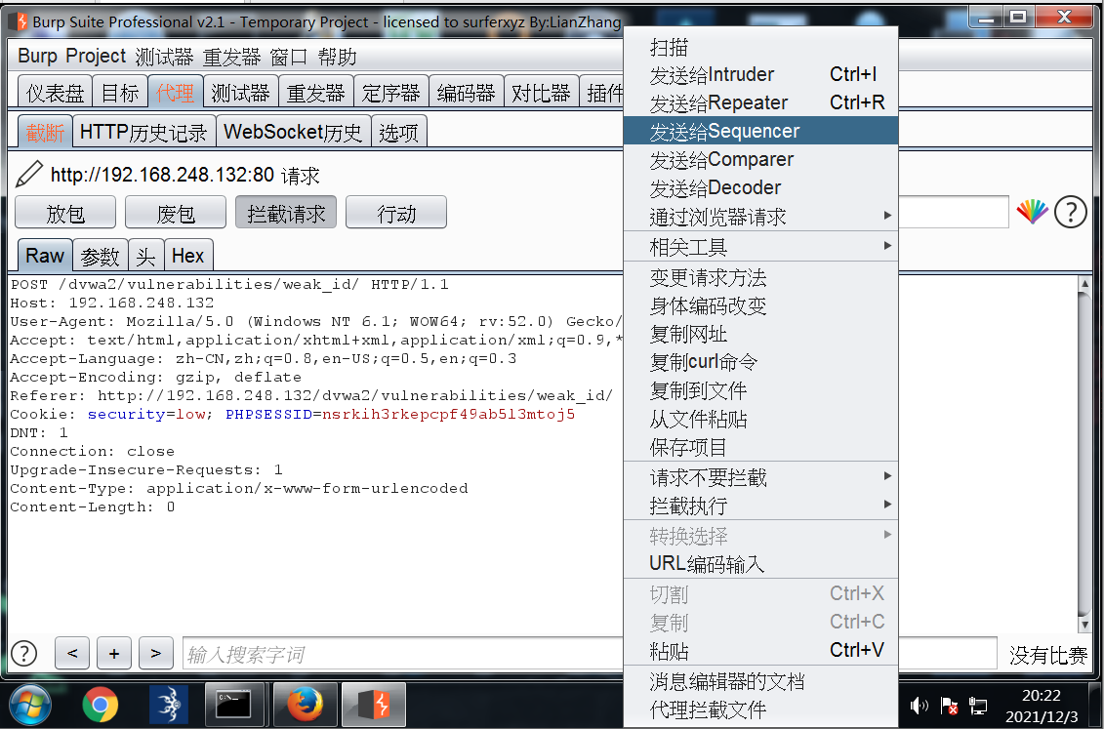Switch to the 目标 tab
Screen dimensions: 1104x729
[120, 92]
